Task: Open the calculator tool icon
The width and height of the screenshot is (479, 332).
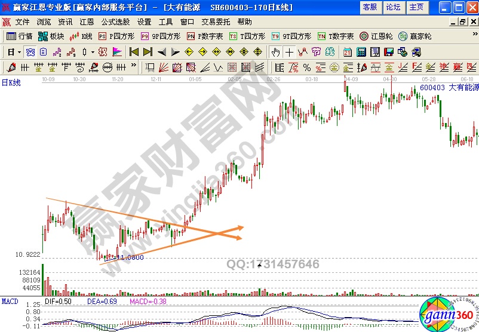Action: 361,51
